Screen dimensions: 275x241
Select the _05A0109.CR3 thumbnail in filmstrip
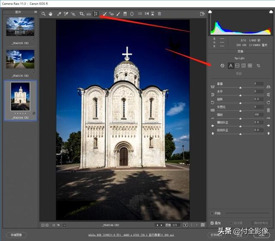pos(20,27)
